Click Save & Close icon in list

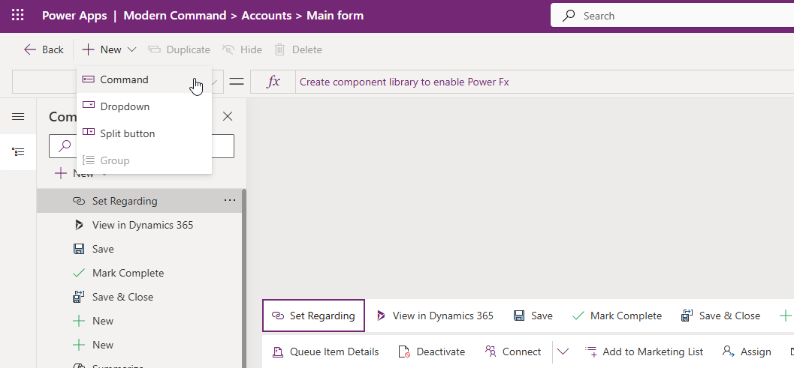[x=78, y=297]
